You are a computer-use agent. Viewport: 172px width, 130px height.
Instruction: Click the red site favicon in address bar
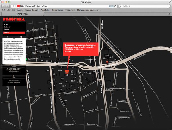pos(19,6)
